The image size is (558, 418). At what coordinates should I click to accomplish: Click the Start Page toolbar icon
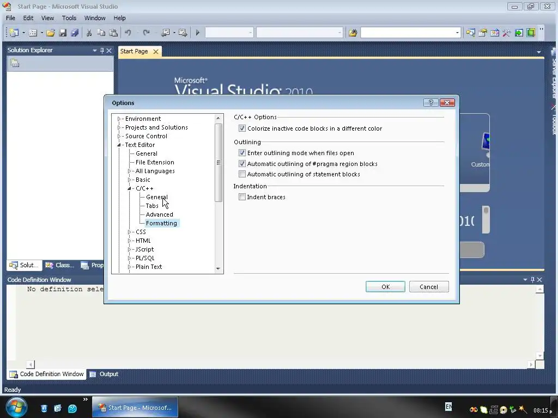tap(519, 33)
